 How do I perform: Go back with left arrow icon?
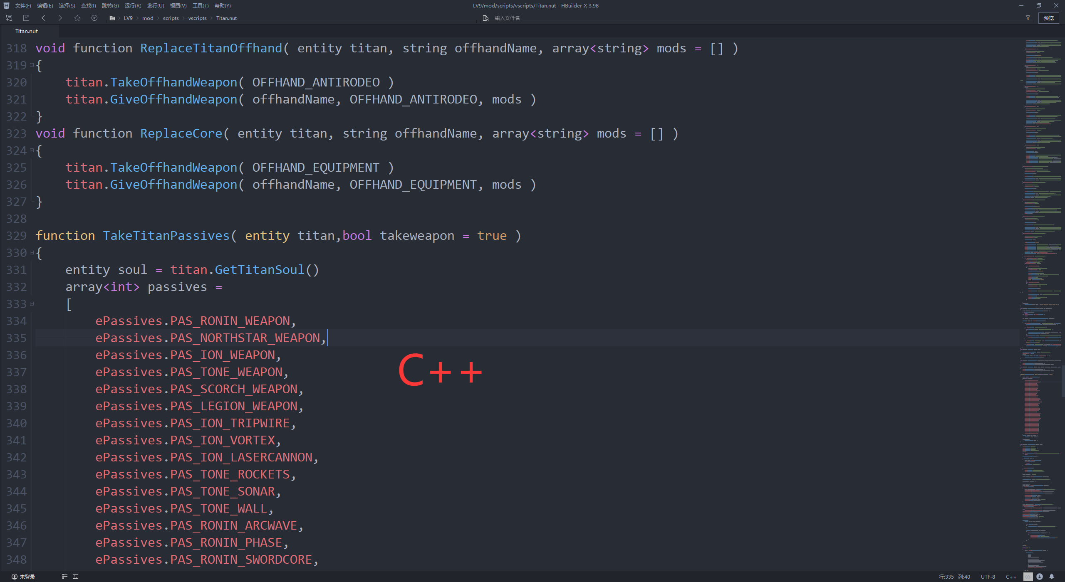coord(43,18)
